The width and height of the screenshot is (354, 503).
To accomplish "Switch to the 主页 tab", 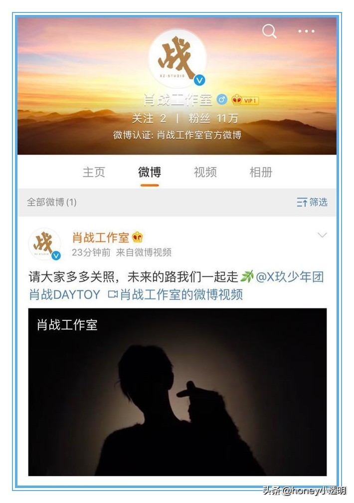I will coord(94,172).
